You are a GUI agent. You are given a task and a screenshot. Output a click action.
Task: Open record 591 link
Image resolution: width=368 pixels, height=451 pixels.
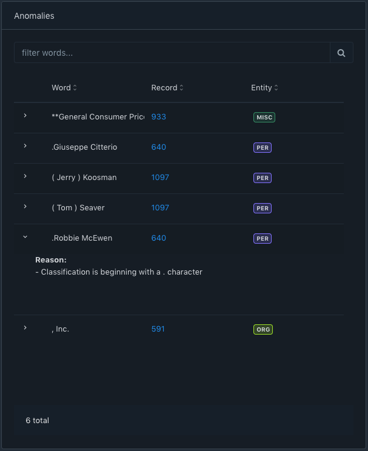pyautogui.click(x=158, y=329)
